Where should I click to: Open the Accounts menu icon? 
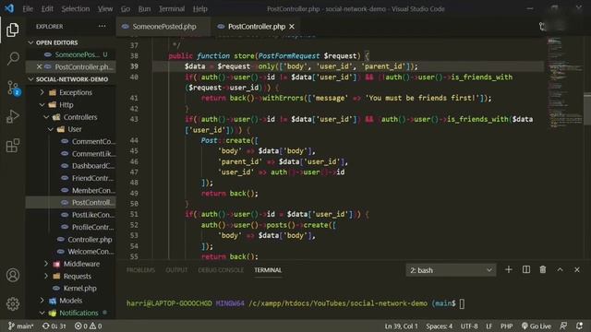pyautogui.click(x=12, y=275)
